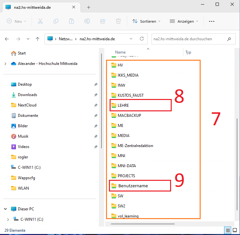Screen dimensions: 240x235
Task: Click the Delete trash bin icon
Action: click(118, 21)
